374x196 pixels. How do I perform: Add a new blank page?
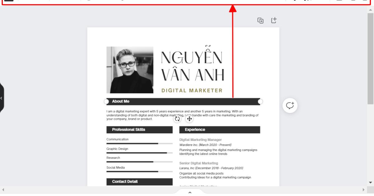274,20
